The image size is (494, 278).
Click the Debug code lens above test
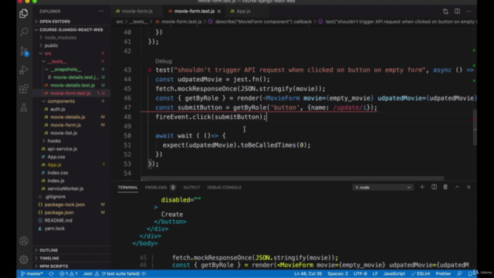pyautogui.click(x=164, y=61)
